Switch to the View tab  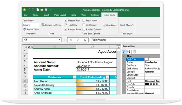83,15
